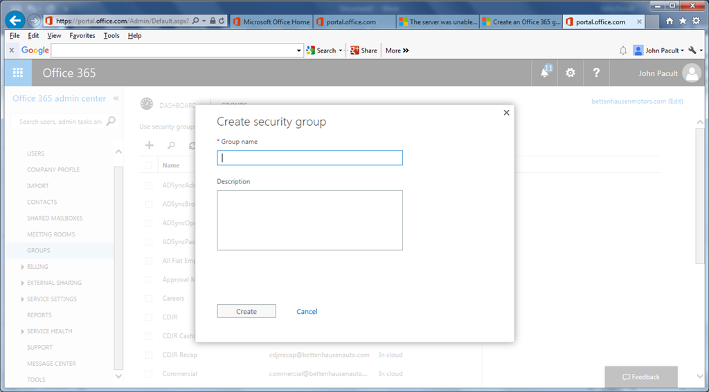
Task: Open Internet Explorer tools gear
Action: coord(697,21)
